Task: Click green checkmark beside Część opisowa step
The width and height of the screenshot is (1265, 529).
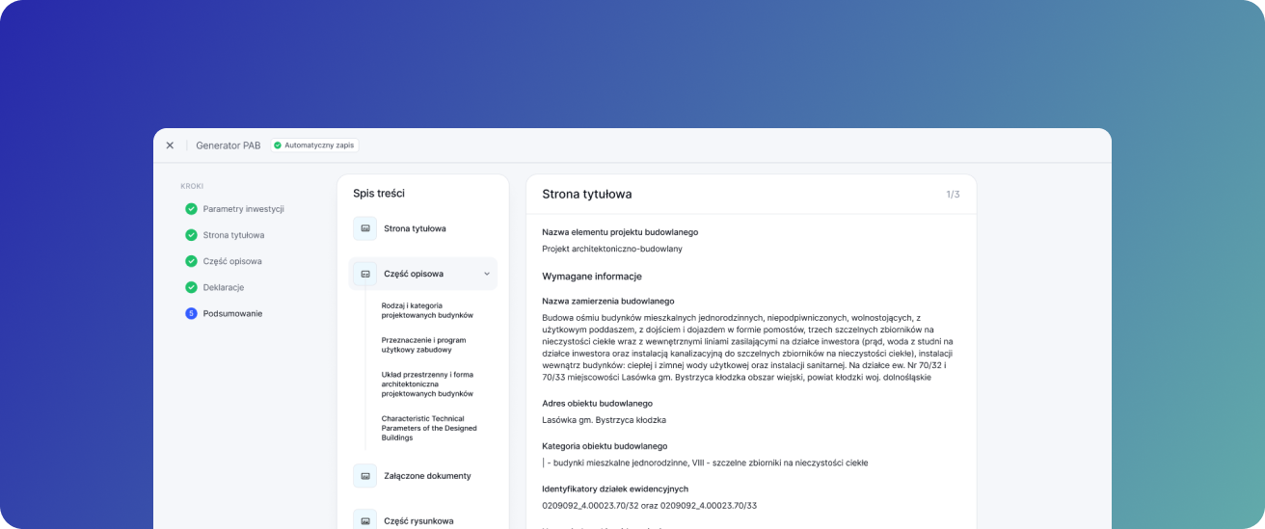Action: tap(191, 261)
